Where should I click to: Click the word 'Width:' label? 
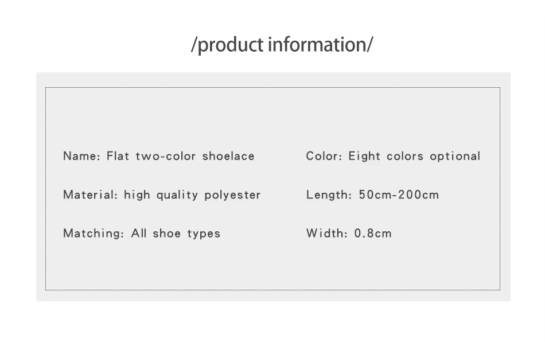pos(327,233)
